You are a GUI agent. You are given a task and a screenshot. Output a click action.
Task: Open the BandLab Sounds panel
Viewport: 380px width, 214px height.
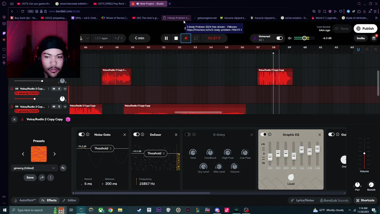click(x=334, y=200)
